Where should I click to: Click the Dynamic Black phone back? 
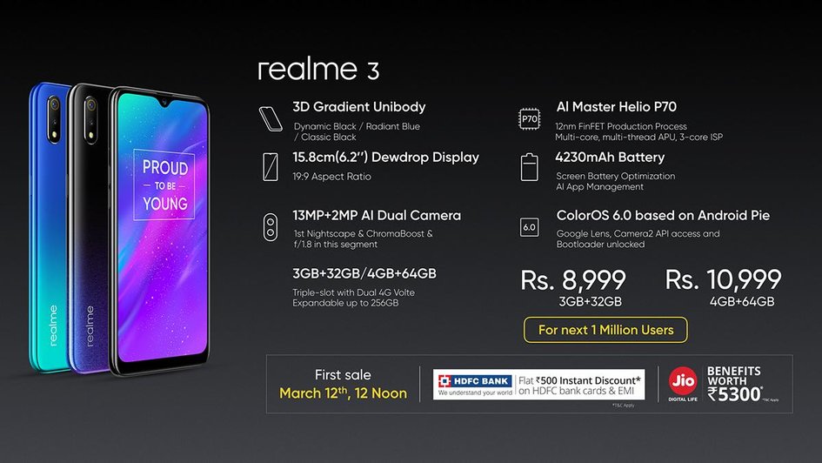coord(89,228)
